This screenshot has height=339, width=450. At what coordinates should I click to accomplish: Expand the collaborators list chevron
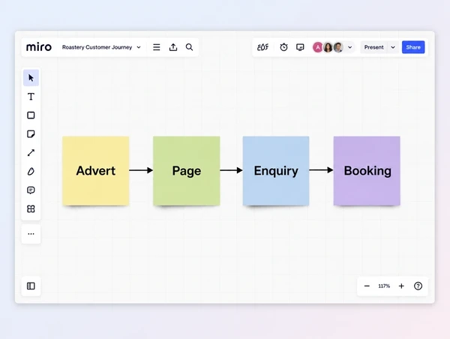tap(349, 47)
